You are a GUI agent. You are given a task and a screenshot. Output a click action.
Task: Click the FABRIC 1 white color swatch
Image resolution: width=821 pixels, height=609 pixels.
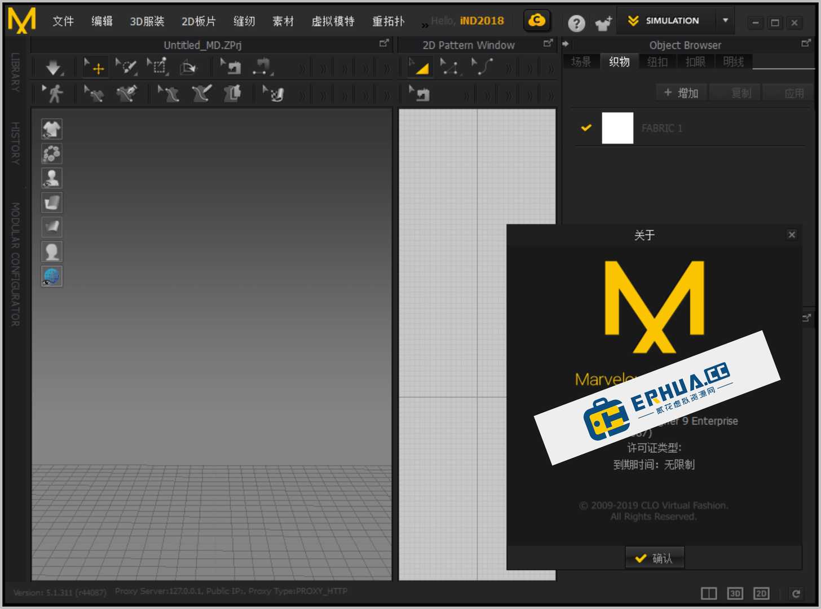pos(617,128)
